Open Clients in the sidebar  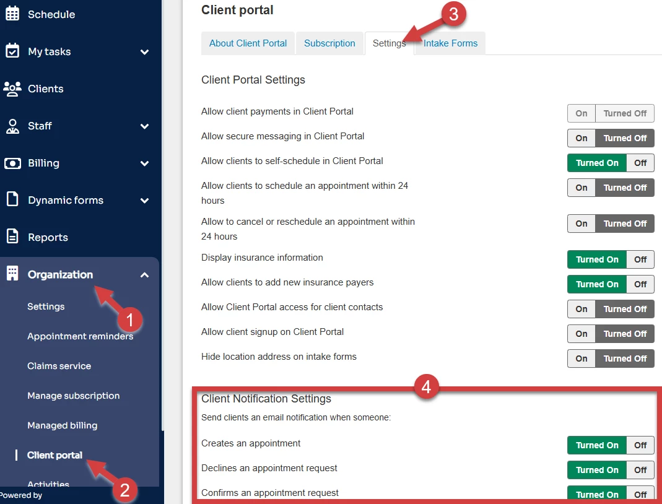(46, 89)
